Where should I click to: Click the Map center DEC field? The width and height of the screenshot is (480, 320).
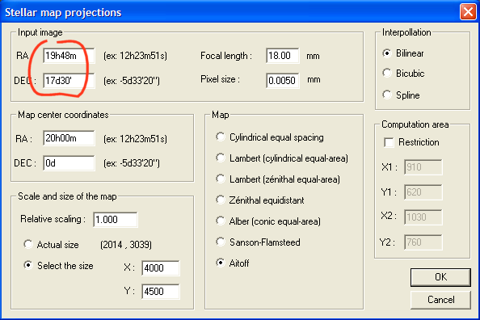point(69,163)
